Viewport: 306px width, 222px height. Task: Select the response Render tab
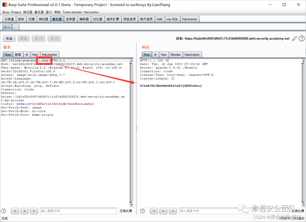point(176,55)
